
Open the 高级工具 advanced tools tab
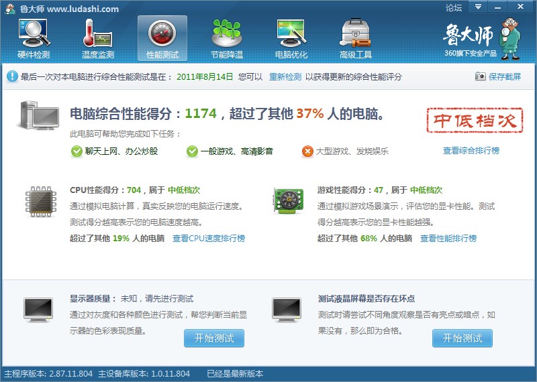pos(356,39)
